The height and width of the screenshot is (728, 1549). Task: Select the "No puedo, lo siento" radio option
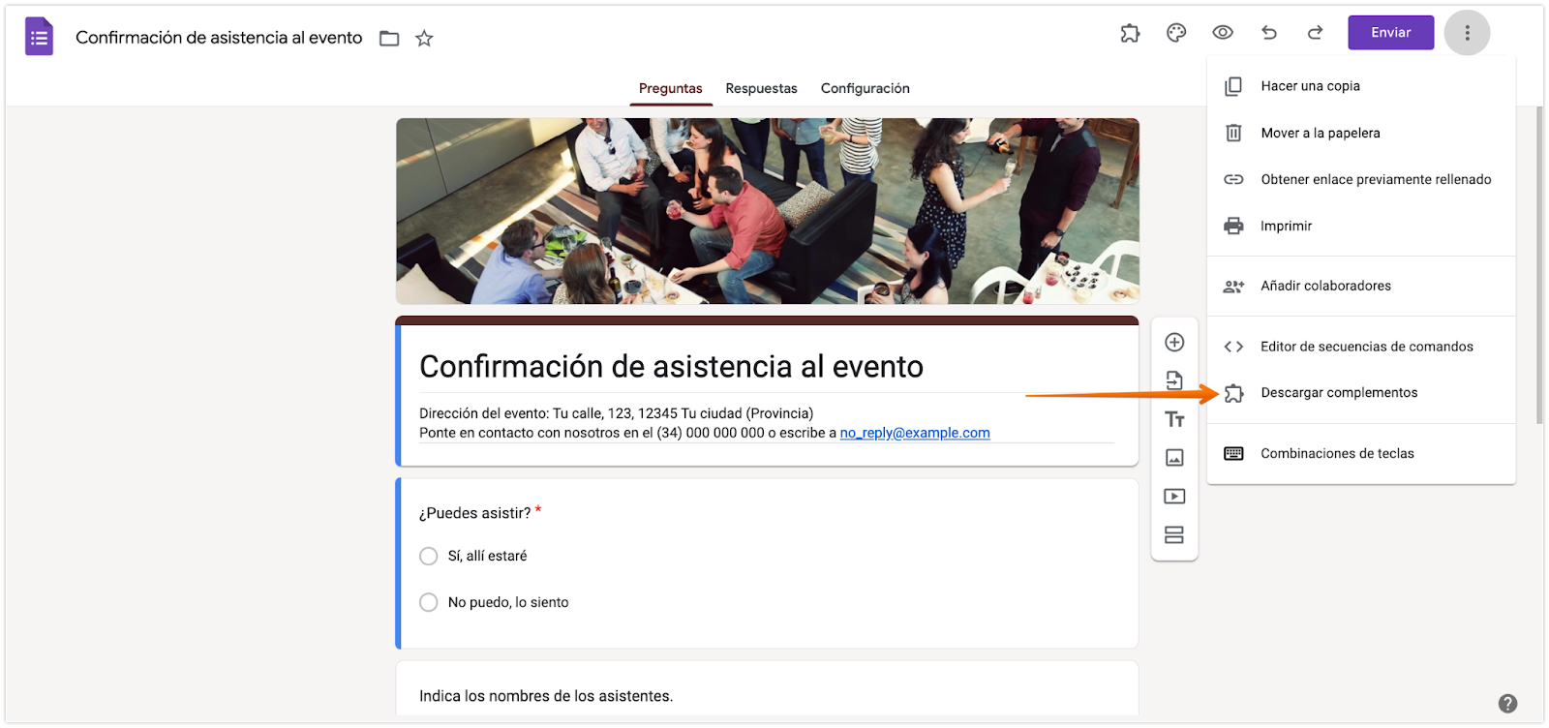pos(429,602)
